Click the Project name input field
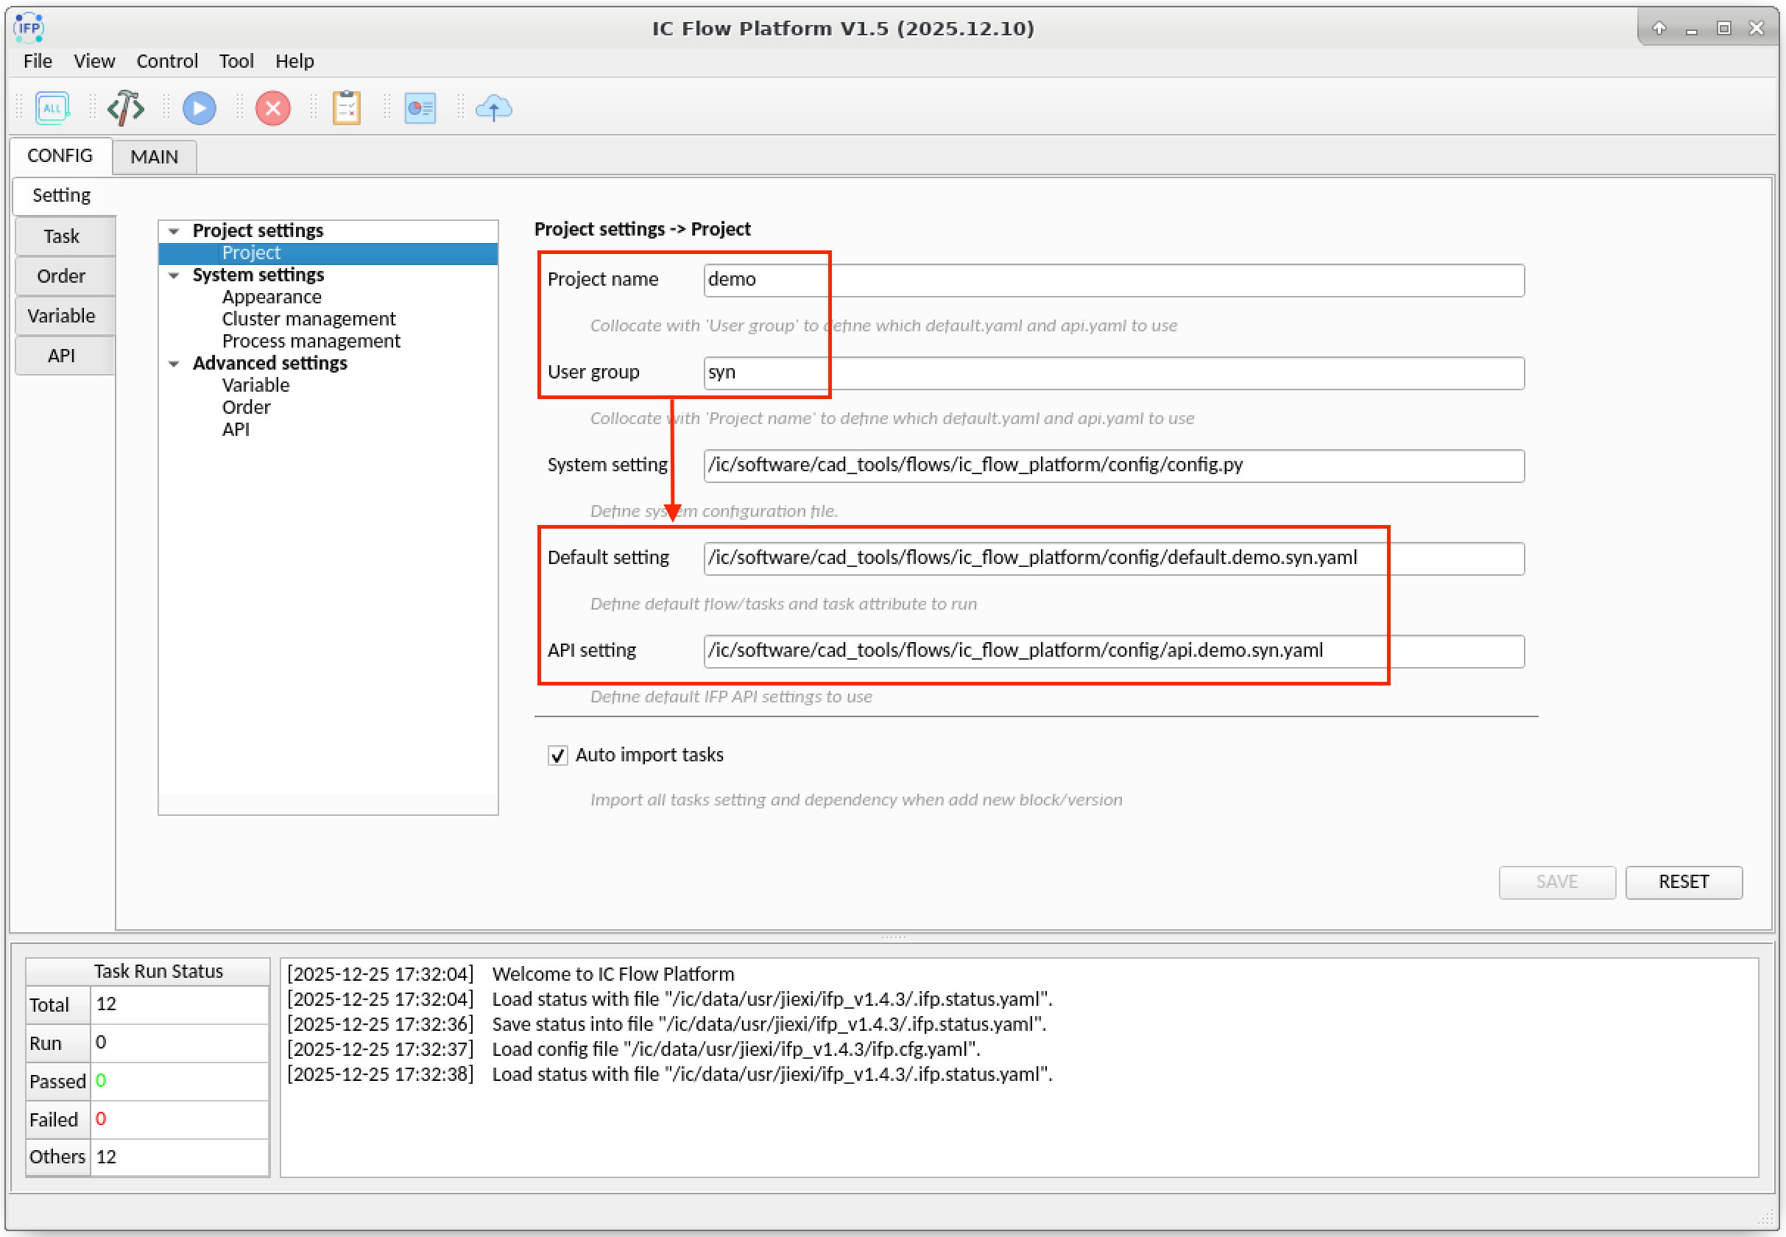The height and width of the screenshot is (1237, 1786). click(x=1113, y=280)
